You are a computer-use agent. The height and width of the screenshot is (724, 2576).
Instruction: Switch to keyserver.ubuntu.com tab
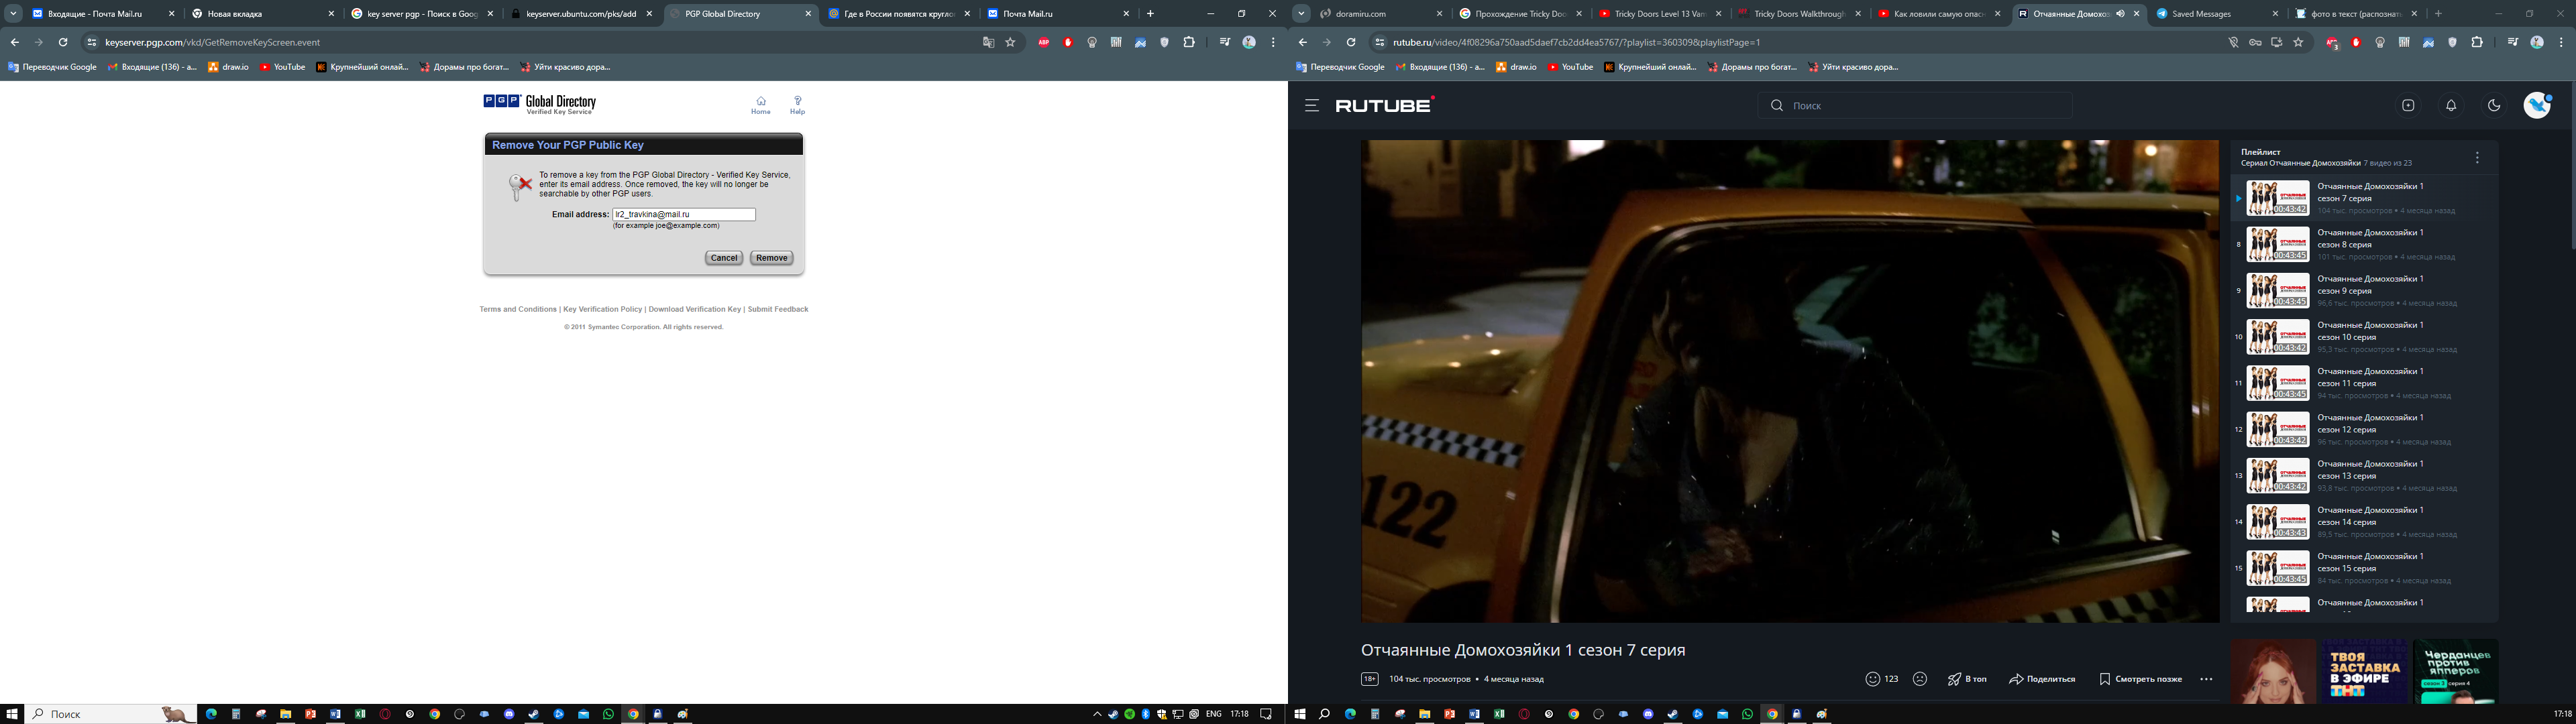tap(580, 14)
